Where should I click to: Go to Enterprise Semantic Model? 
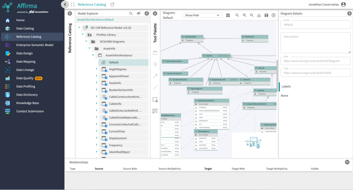tap(35, 45)
